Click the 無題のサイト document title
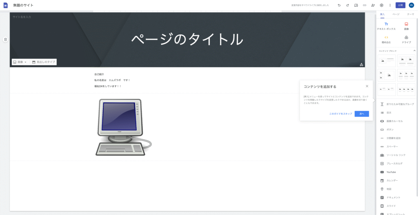Image resolution: width=418 pixels, height=215 pixels. (23, 5)
